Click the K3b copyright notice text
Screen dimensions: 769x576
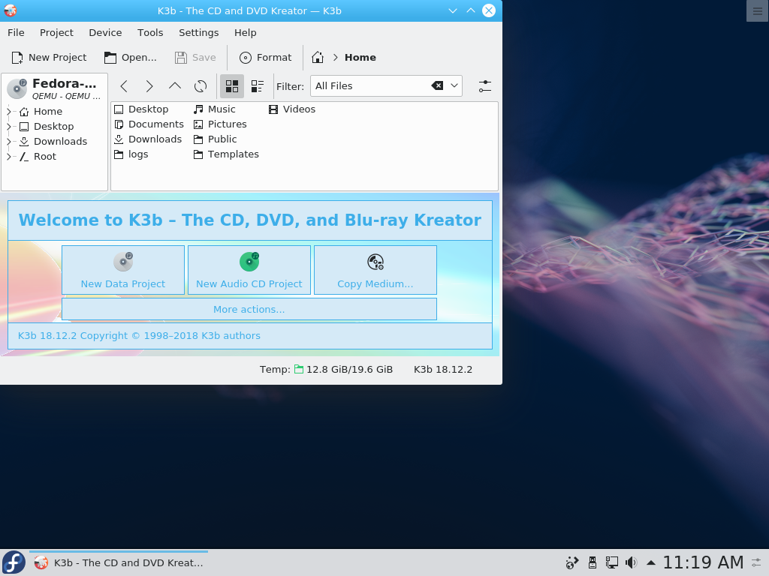point(139,335)
